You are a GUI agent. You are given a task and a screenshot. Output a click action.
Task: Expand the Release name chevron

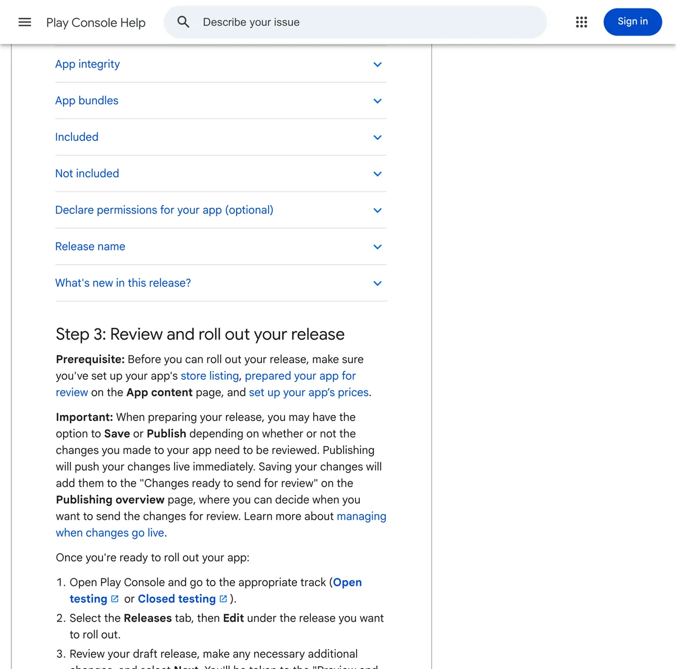[377, 247]
